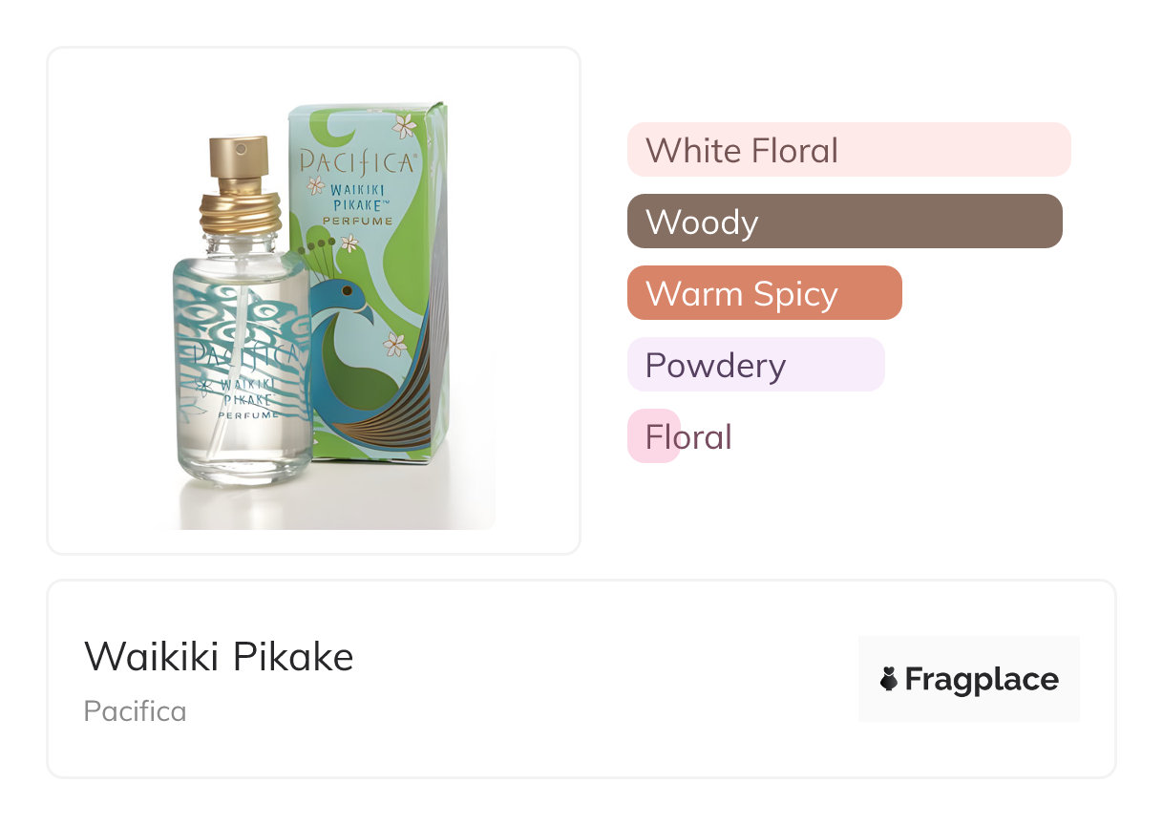Select the White Floral accord bar
Viewport: 1163px width, 825px height.
[x=848, y=150]
